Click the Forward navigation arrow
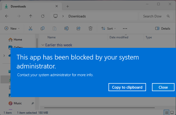 (x=19, y=16)
